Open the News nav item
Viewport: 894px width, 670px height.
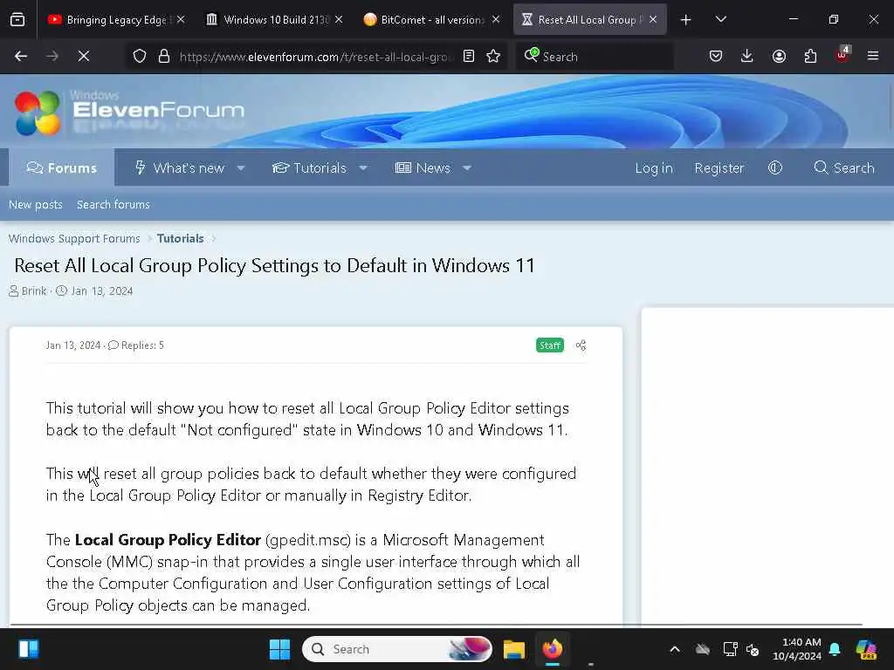423,168
